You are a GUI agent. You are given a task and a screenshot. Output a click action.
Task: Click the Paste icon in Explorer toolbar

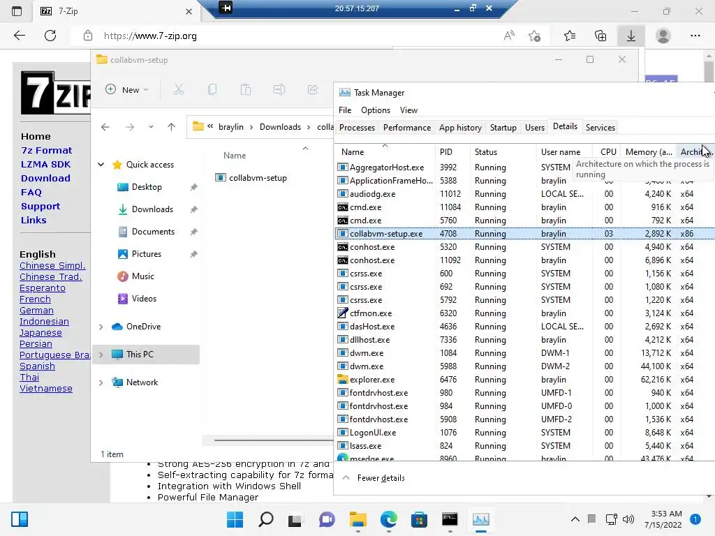246,90
